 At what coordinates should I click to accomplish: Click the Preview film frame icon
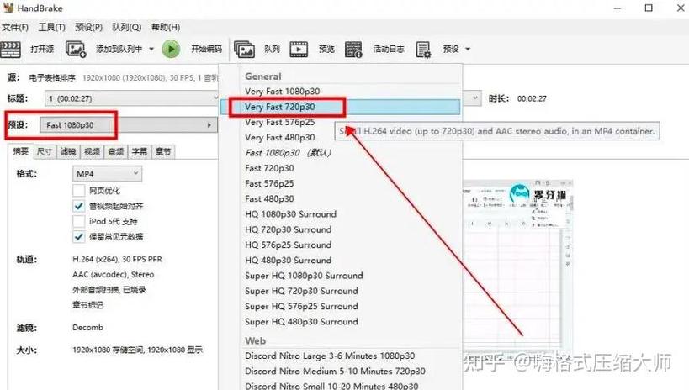(x=299, y=50)
